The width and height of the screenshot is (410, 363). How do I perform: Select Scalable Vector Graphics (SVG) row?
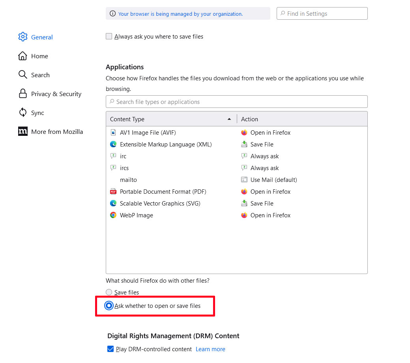coord(237,203)
